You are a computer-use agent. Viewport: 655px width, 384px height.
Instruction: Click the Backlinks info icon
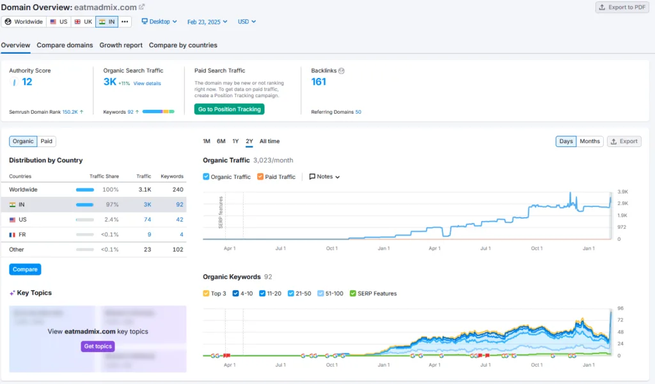pos(342,71)
